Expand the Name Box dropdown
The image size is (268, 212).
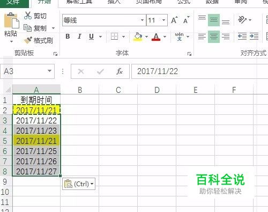49,71
